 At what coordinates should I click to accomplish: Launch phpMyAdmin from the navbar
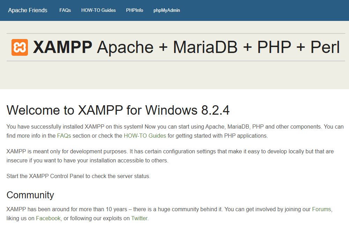[x=166, y=10]
